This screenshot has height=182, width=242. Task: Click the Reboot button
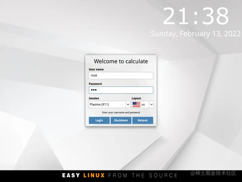pyautogui.click(x=143, y=120)
